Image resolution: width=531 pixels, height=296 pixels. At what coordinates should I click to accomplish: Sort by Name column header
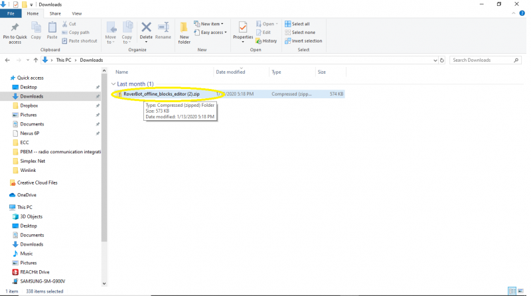click(121, 72)
